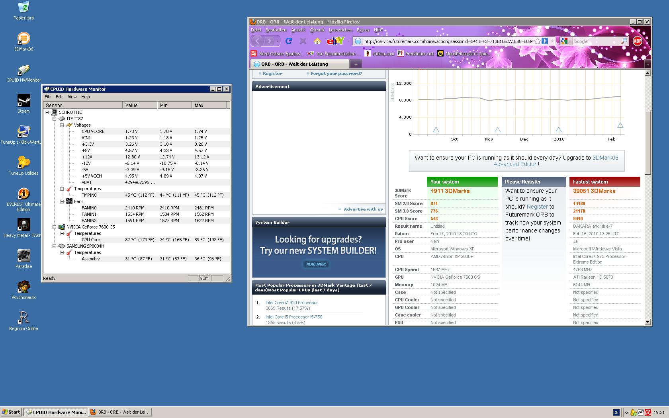Open the Datei menu in Firefox

coord(256,30)
